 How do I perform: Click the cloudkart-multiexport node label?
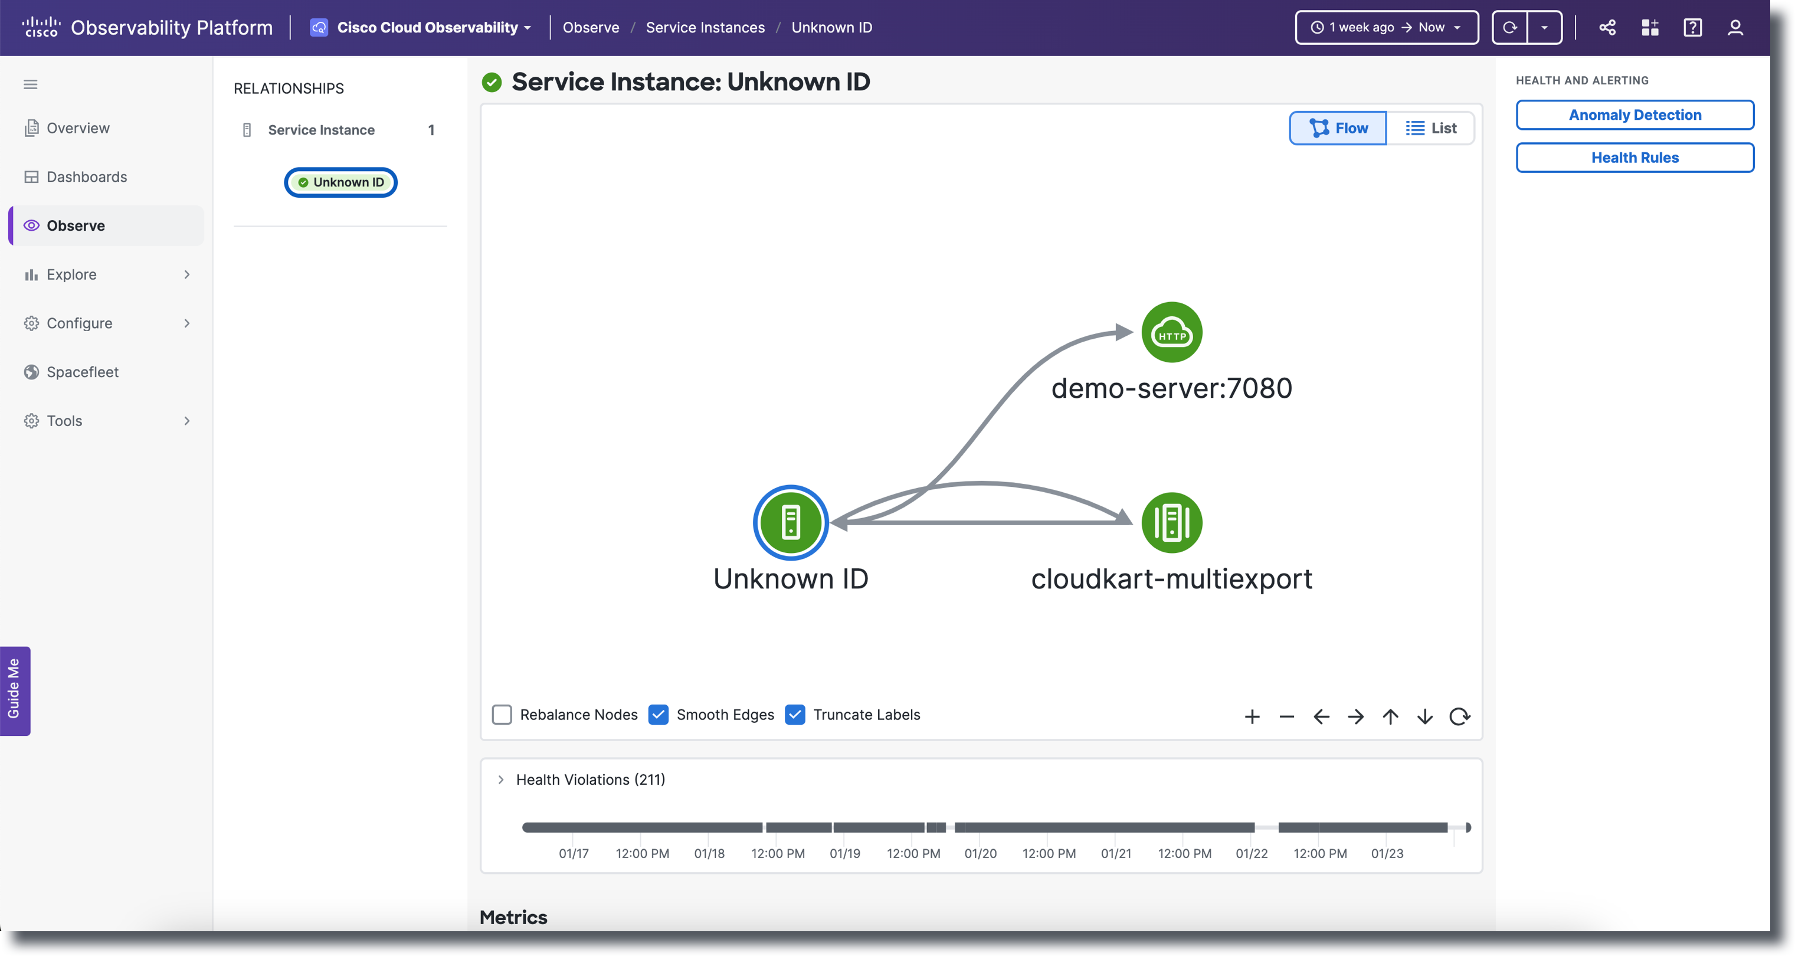[x=1171, y=579]
